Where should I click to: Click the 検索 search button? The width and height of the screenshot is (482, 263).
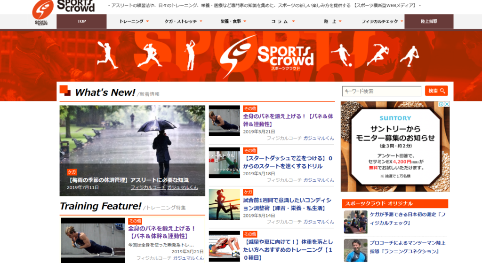(436, 91)
